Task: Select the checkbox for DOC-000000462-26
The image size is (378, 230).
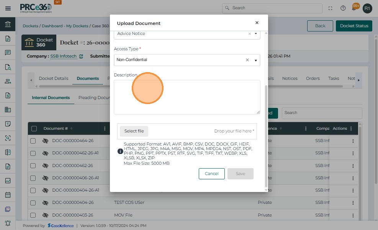Action: pos(33,165)
